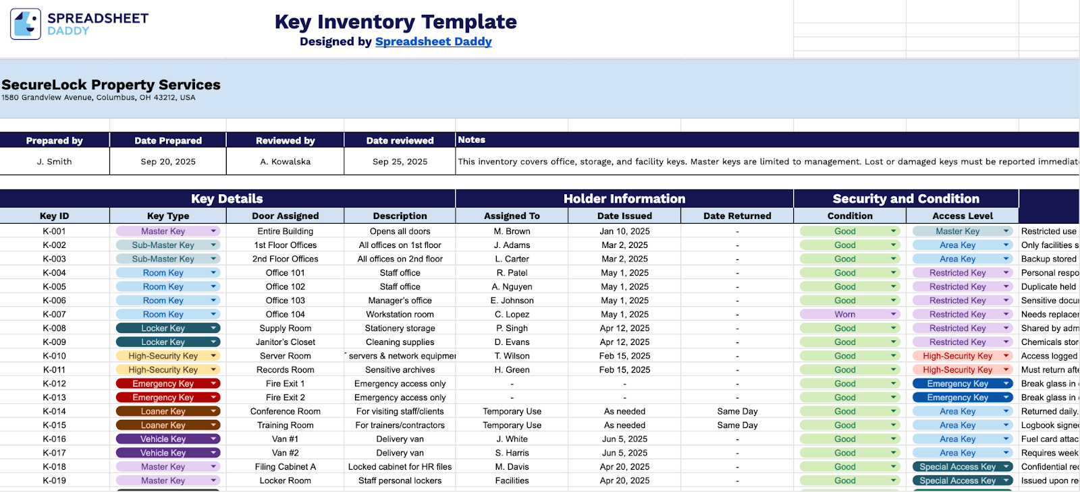Image resolution: width=1080 pixels, height=492 pixels.
Task: Open the Locker Key dropdown for K-008
Action: [214, 328]
